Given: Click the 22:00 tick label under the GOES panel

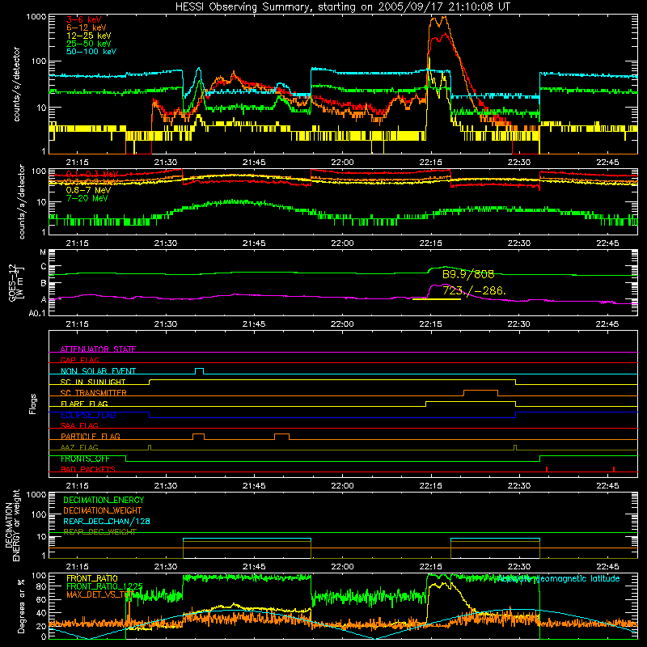Looking at the screenshot, I should (342, 324).
